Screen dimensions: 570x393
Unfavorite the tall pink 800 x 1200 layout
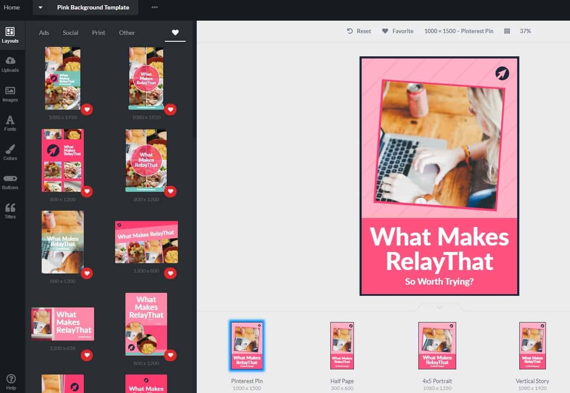coord(171,355)
